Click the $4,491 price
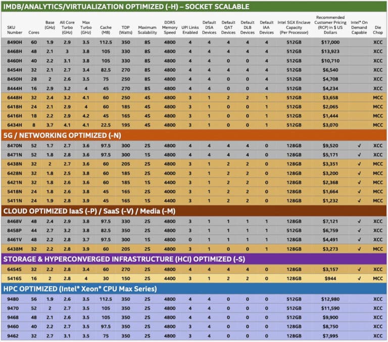388x342 pixels. (x=330, y=240)
